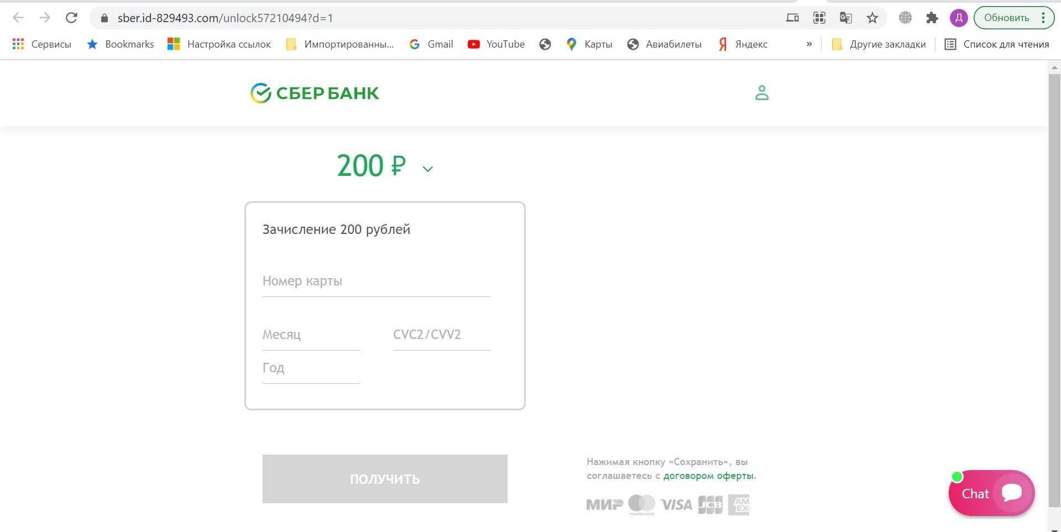Expand the 200 ₽ amount dropdown

(x=427, y=169)
